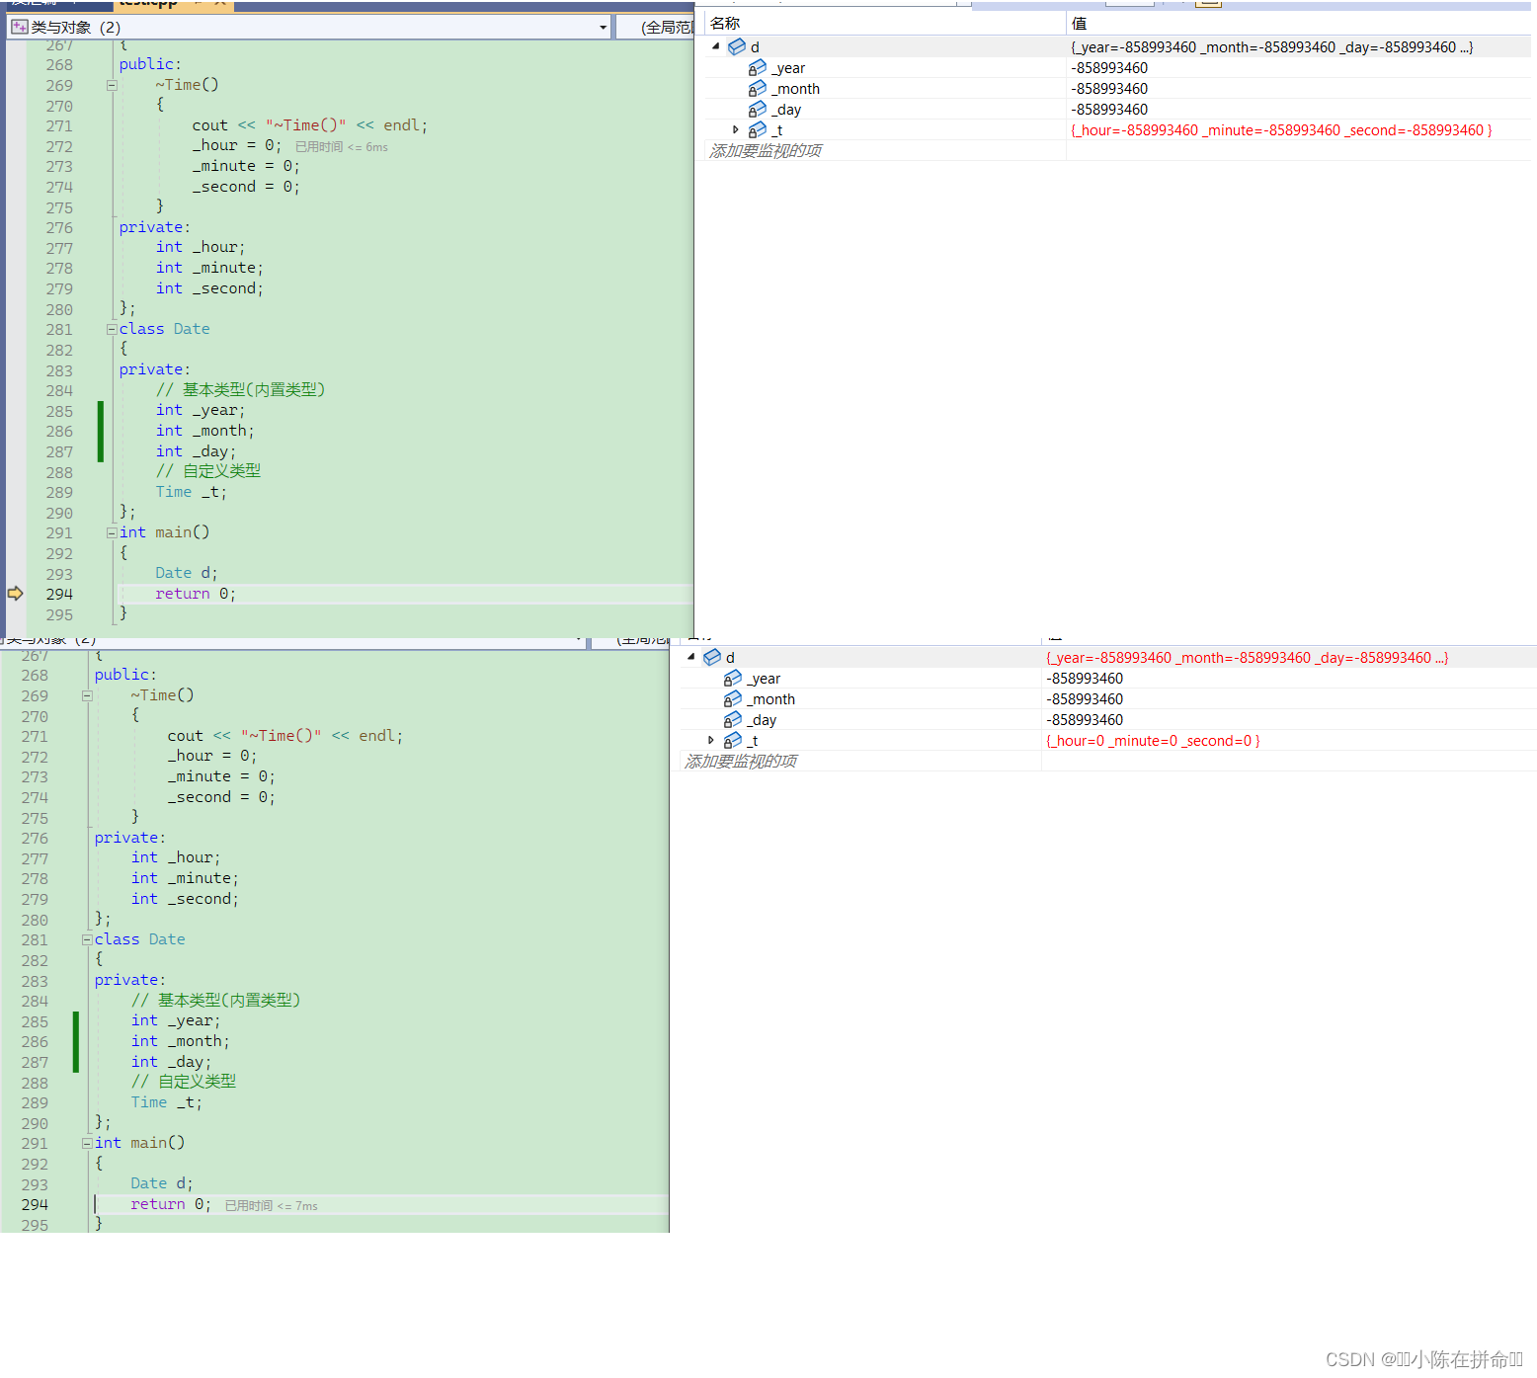
Task: Click the variable icon for d in the lower watch panel
Action: click(x=712, y=657)
